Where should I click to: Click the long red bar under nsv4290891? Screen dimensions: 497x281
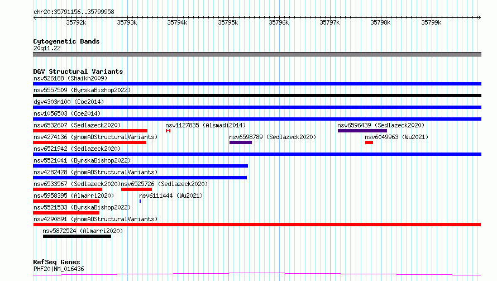point(257,225)
